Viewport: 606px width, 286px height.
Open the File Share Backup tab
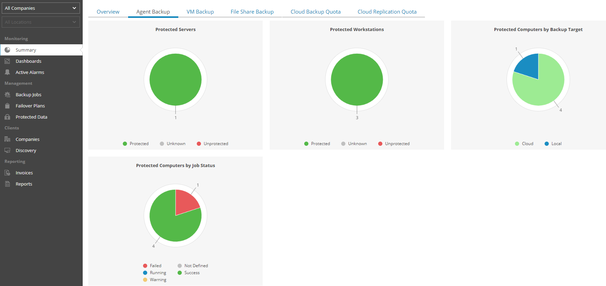coord(252,12)
